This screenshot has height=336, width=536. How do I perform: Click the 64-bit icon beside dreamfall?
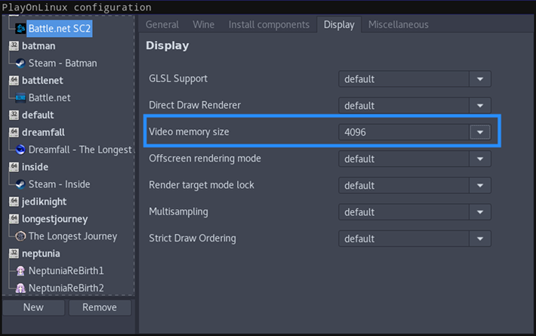[x=14, y=132]
